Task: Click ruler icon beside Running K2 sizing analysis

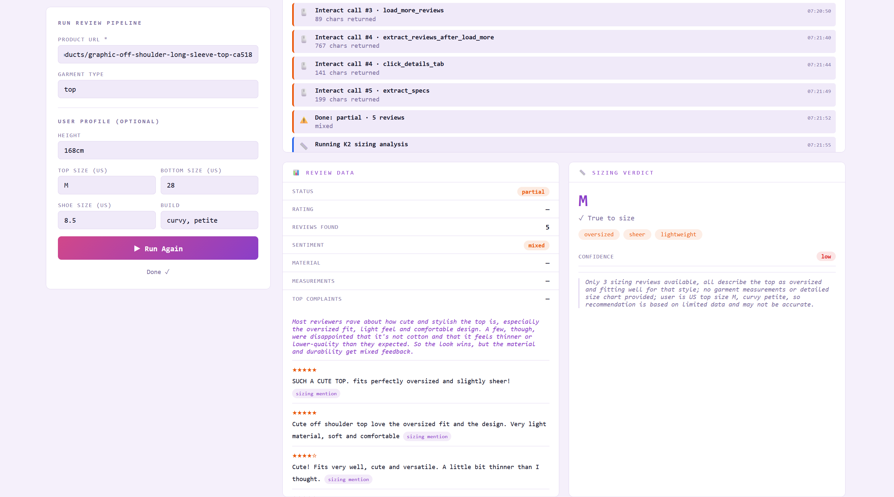Action: point(304,146)
